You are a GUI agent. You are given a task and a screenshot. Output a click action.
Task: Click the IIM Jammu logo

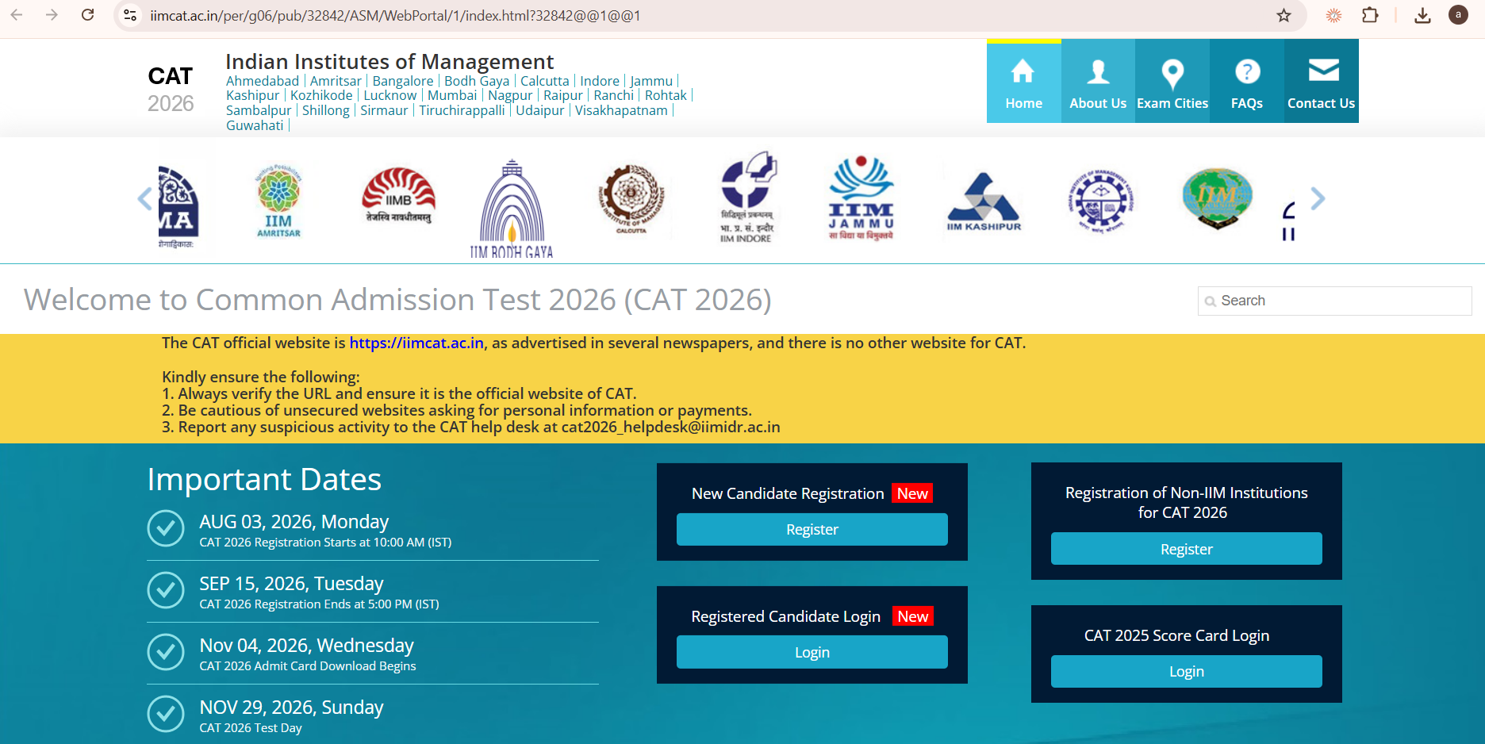861,198
